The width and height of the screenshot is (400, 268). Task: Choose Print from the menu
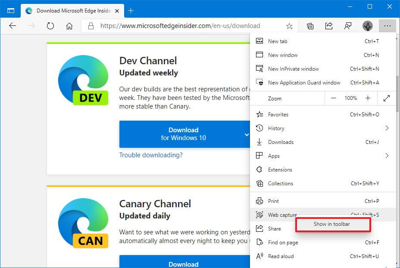point(323,201)
